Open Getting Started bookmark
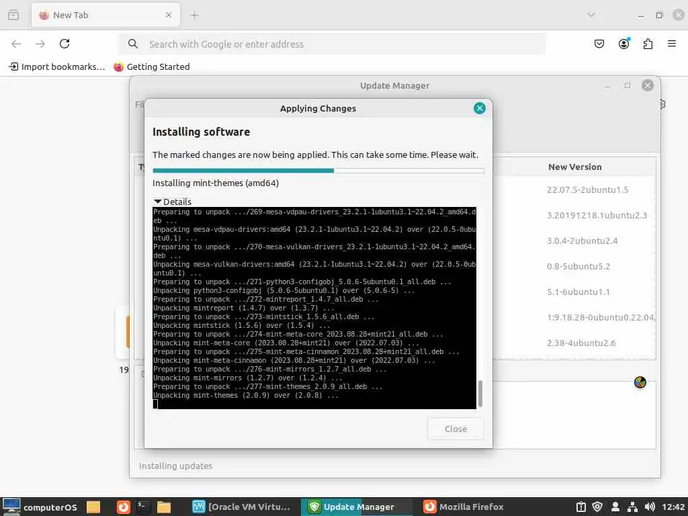The width and height of the screenshot is (688, 516). click(152, 67)
